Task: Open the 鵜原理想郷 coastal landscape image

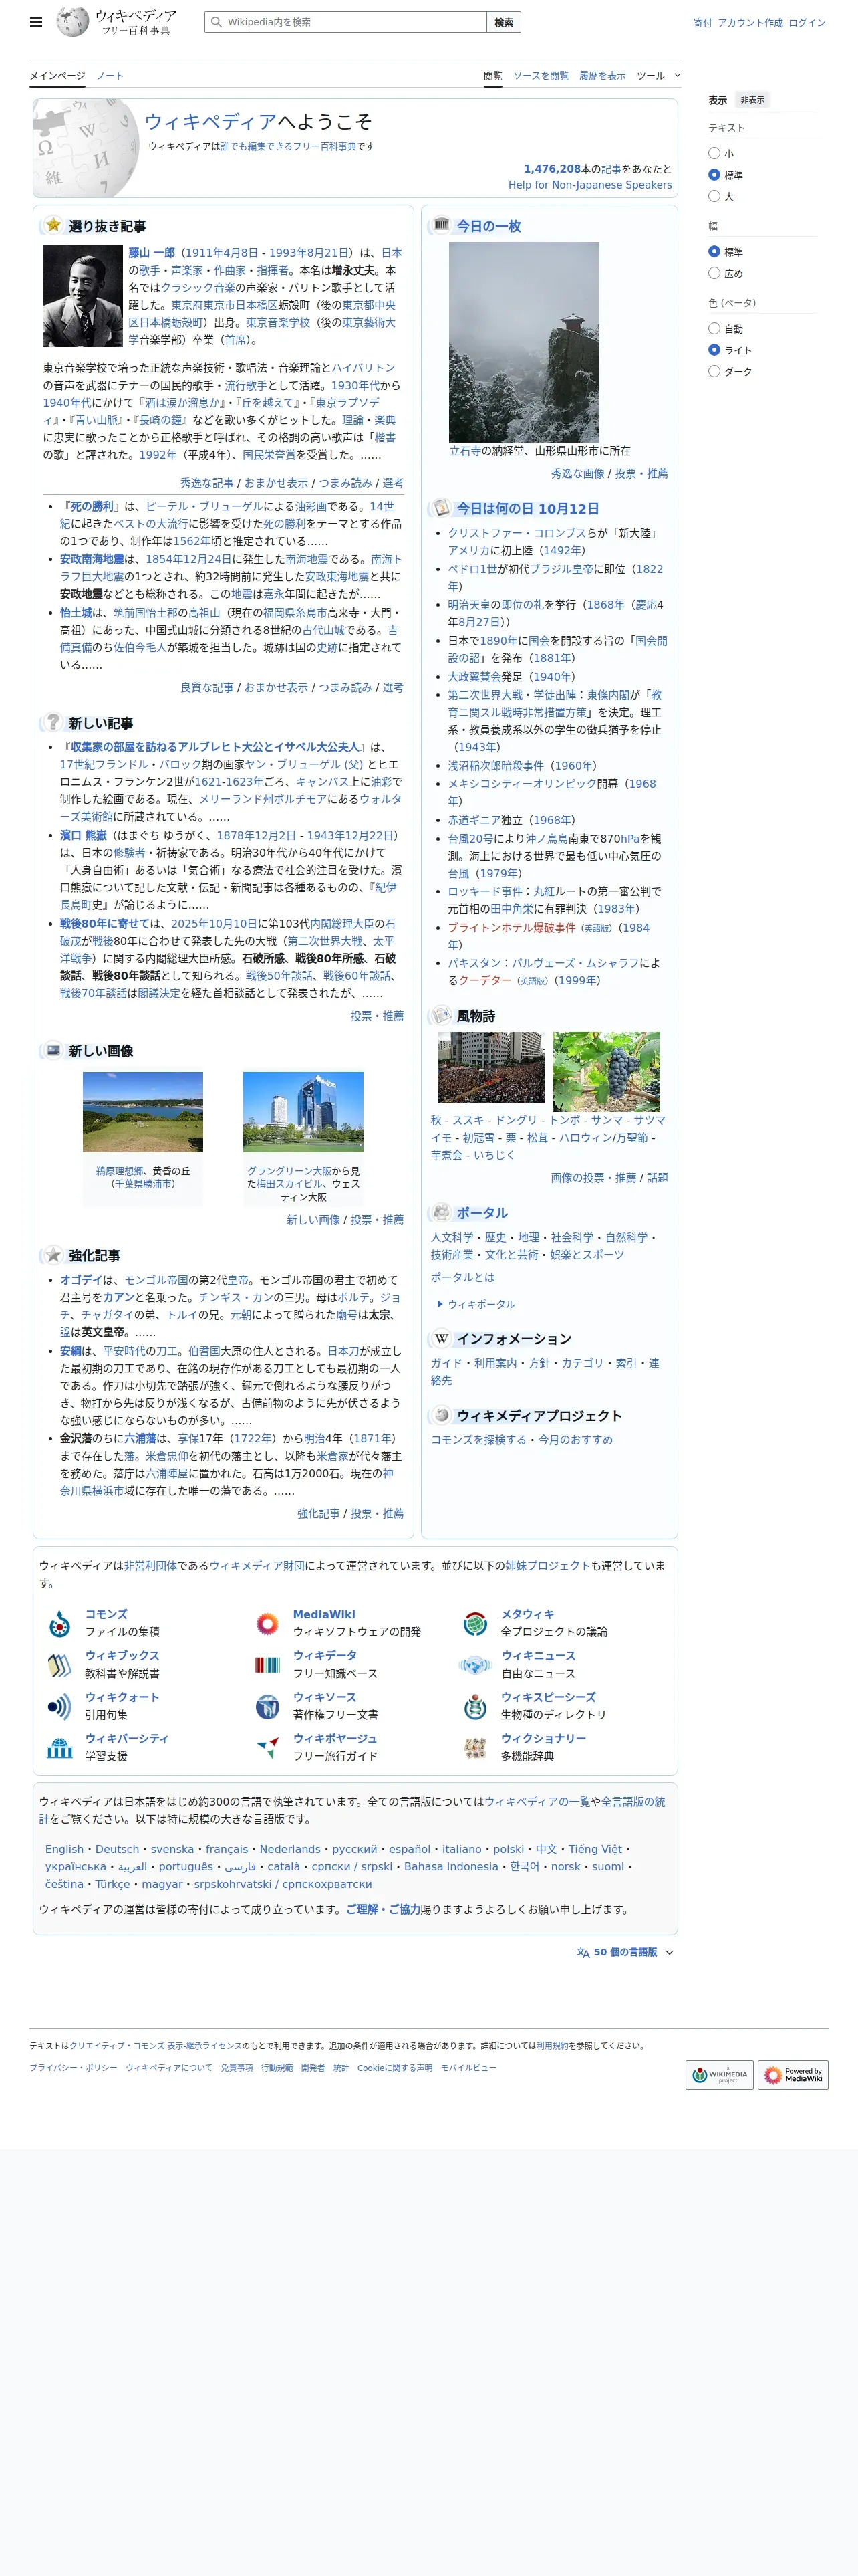Action: click(x=143, y=1112)
